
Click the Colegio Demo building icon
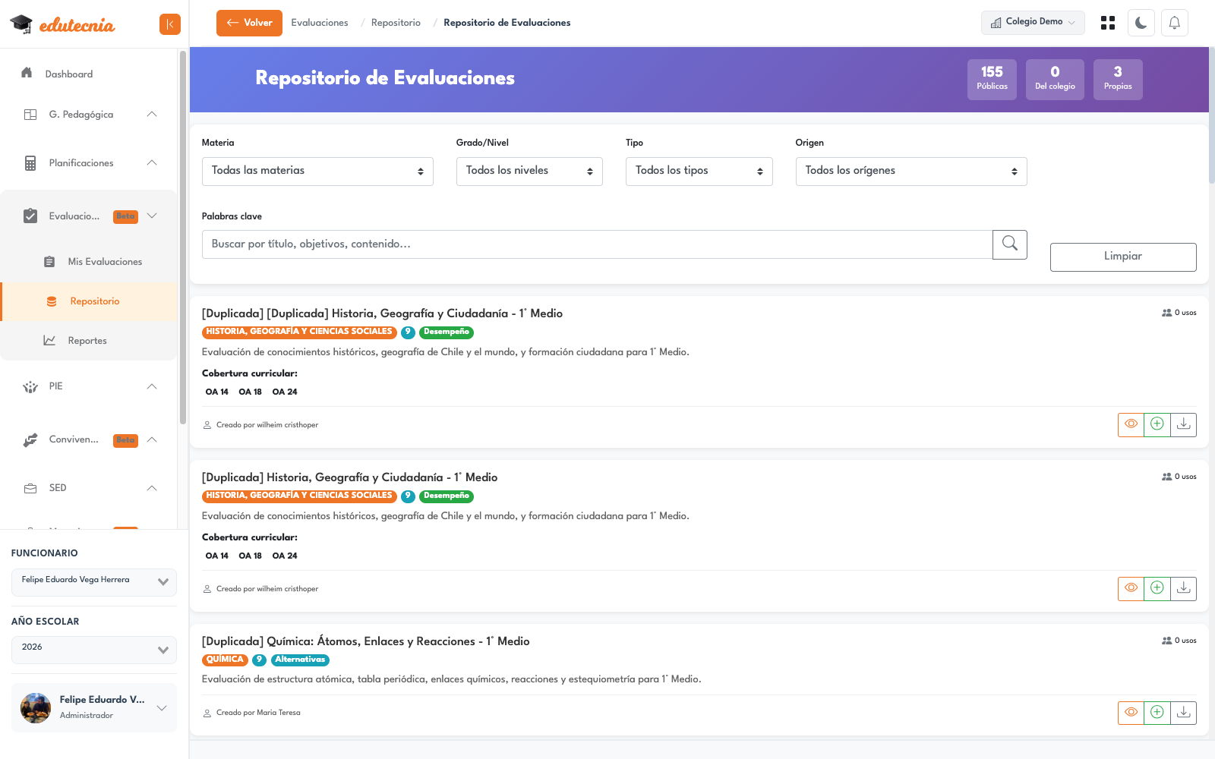point(996,23)
